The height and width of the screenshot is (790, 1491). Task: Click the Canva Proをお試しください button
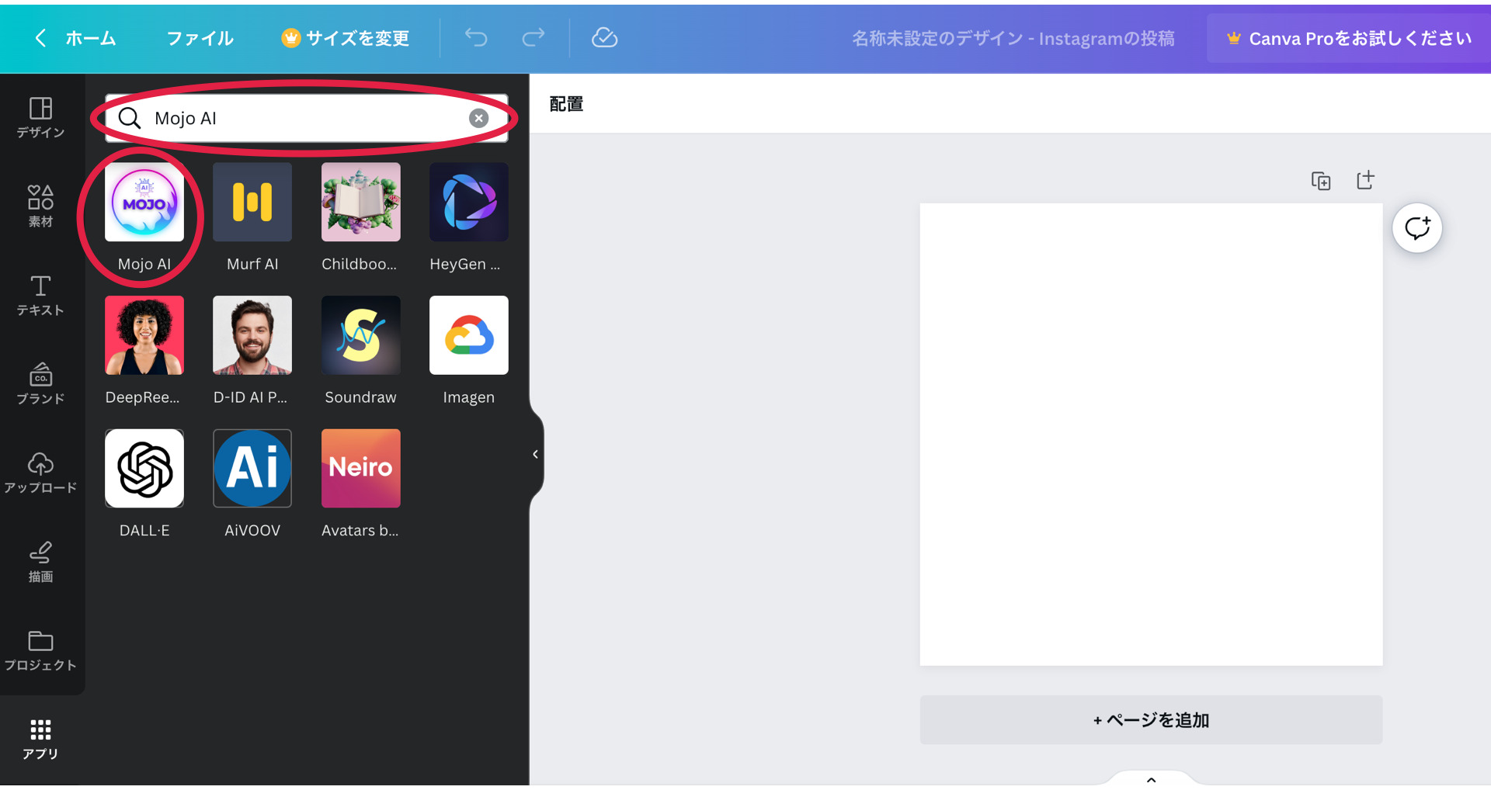tap(1349, 38)
